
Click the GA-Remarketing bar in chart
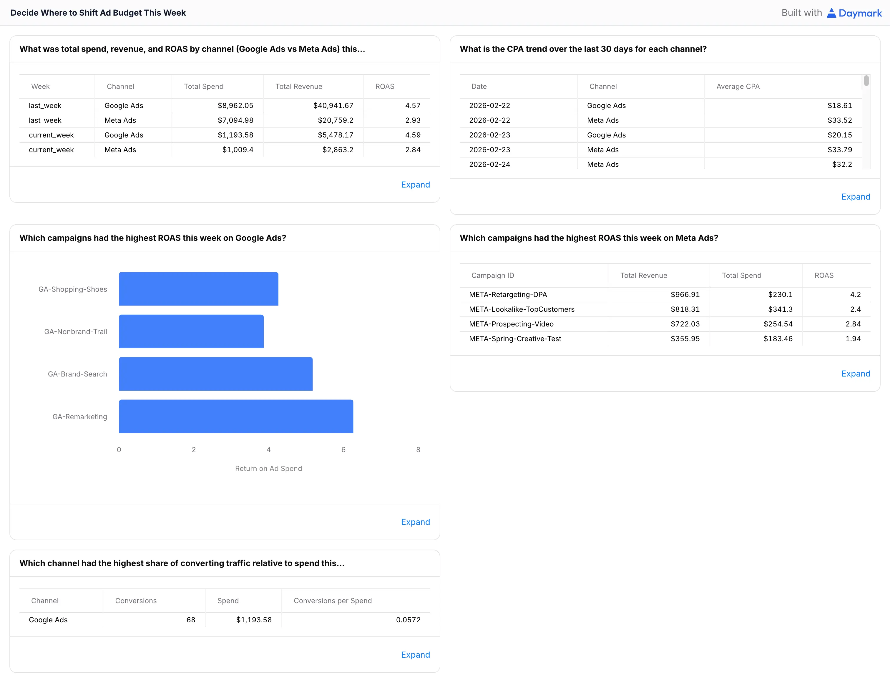(x=235, y=417)
